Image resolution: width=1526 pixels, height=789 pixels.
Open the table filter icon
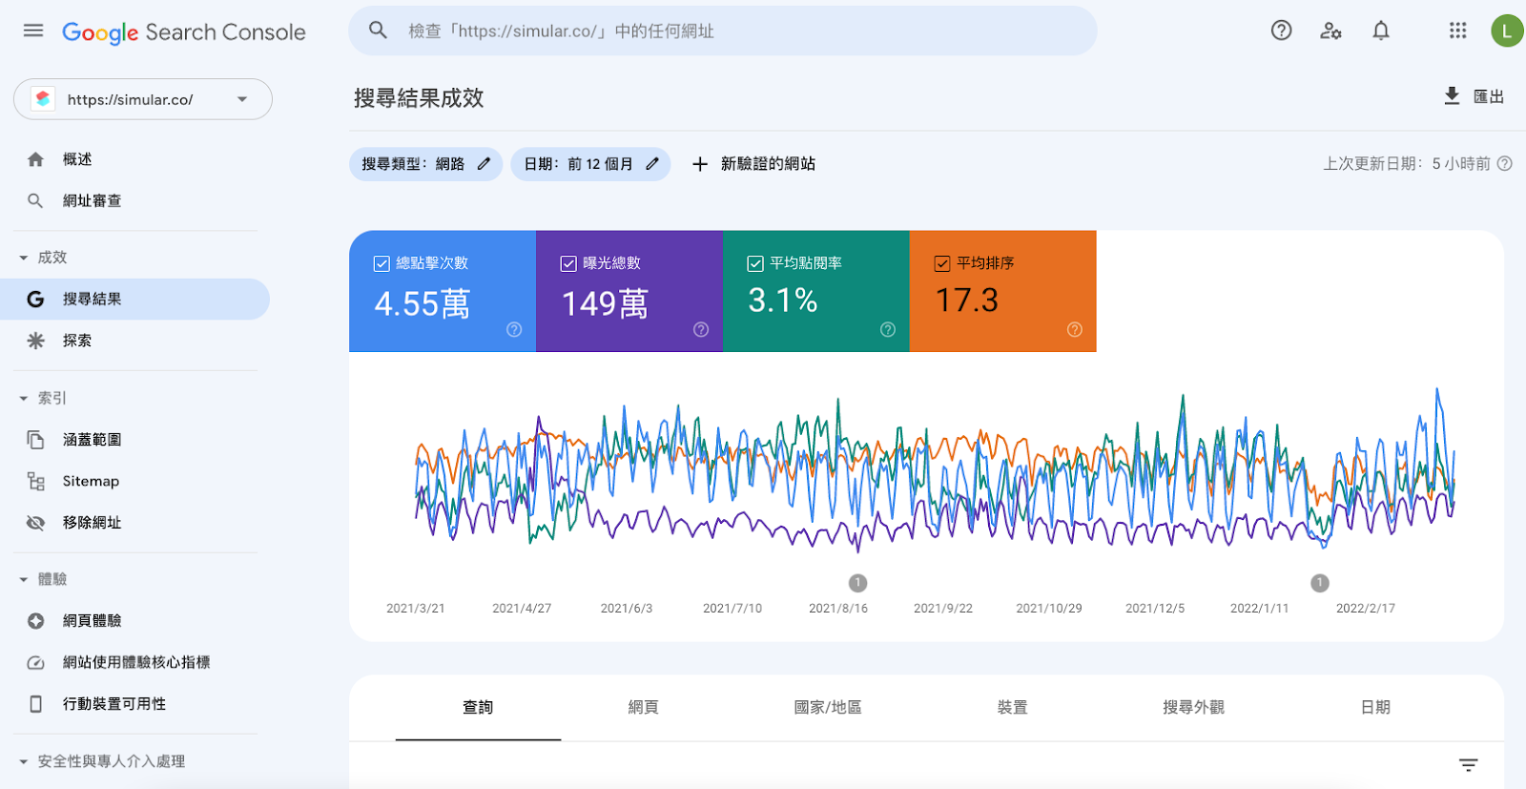click(x=1468, y=765)
